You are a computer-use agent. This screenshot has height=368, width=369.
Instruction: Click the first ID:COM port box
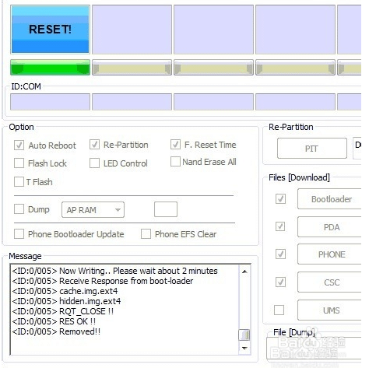(50, 102)
